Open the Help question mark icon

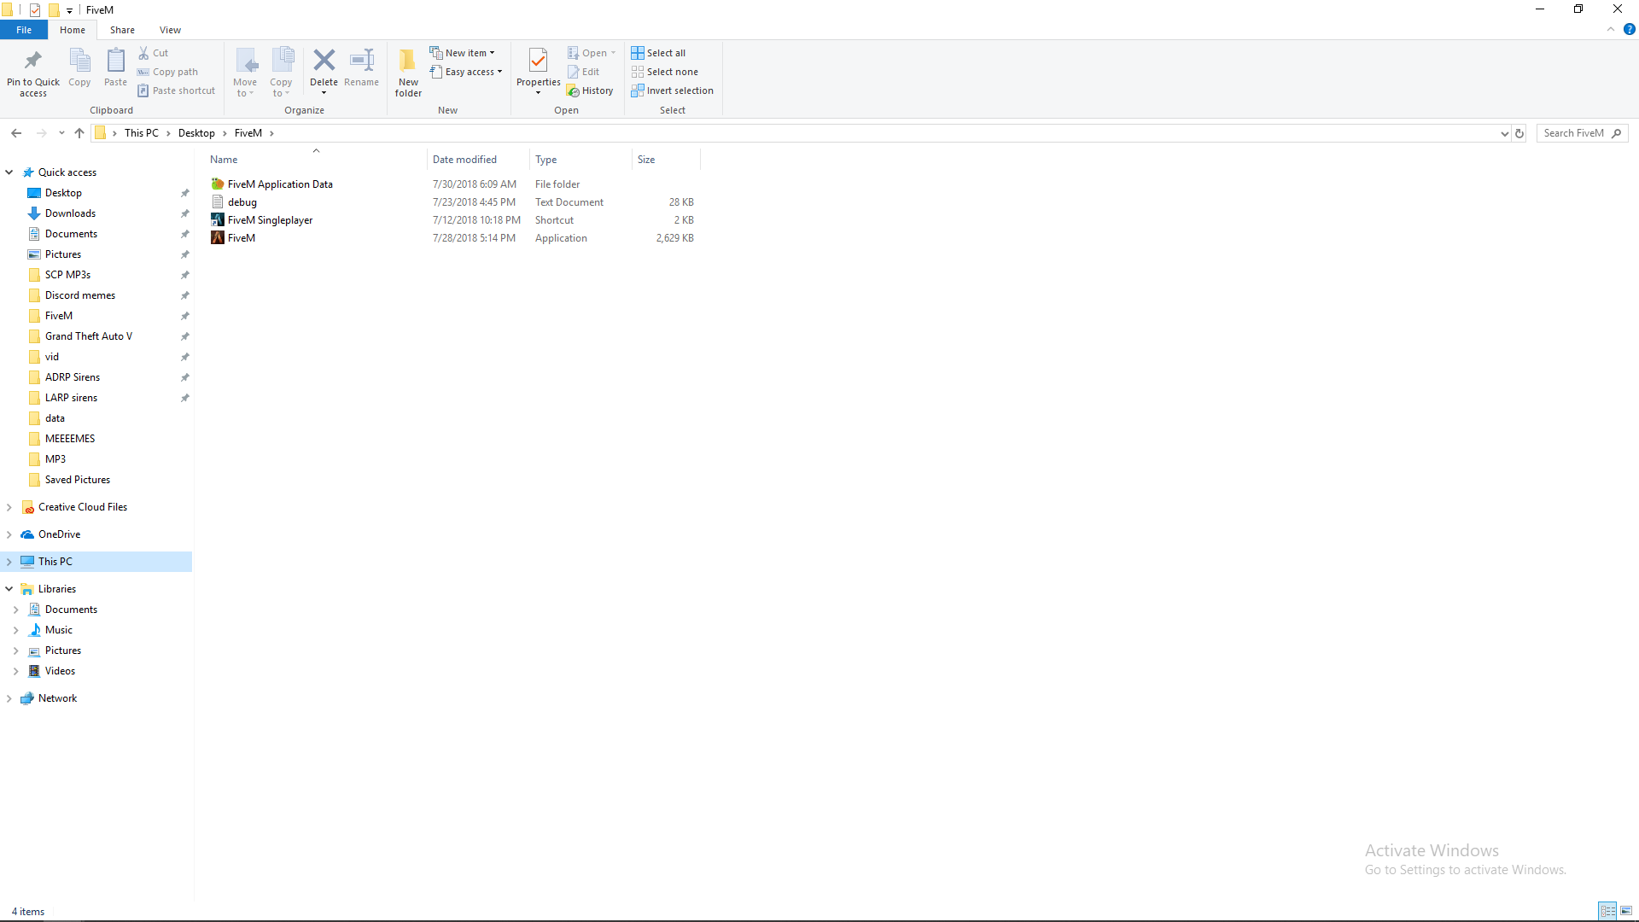pyautogui.click(x=1629, y=29)
